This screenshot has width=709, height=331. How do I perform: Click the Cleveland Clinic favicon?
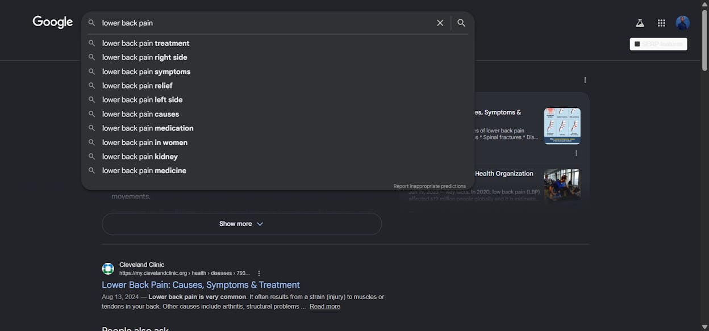(108, 269)
